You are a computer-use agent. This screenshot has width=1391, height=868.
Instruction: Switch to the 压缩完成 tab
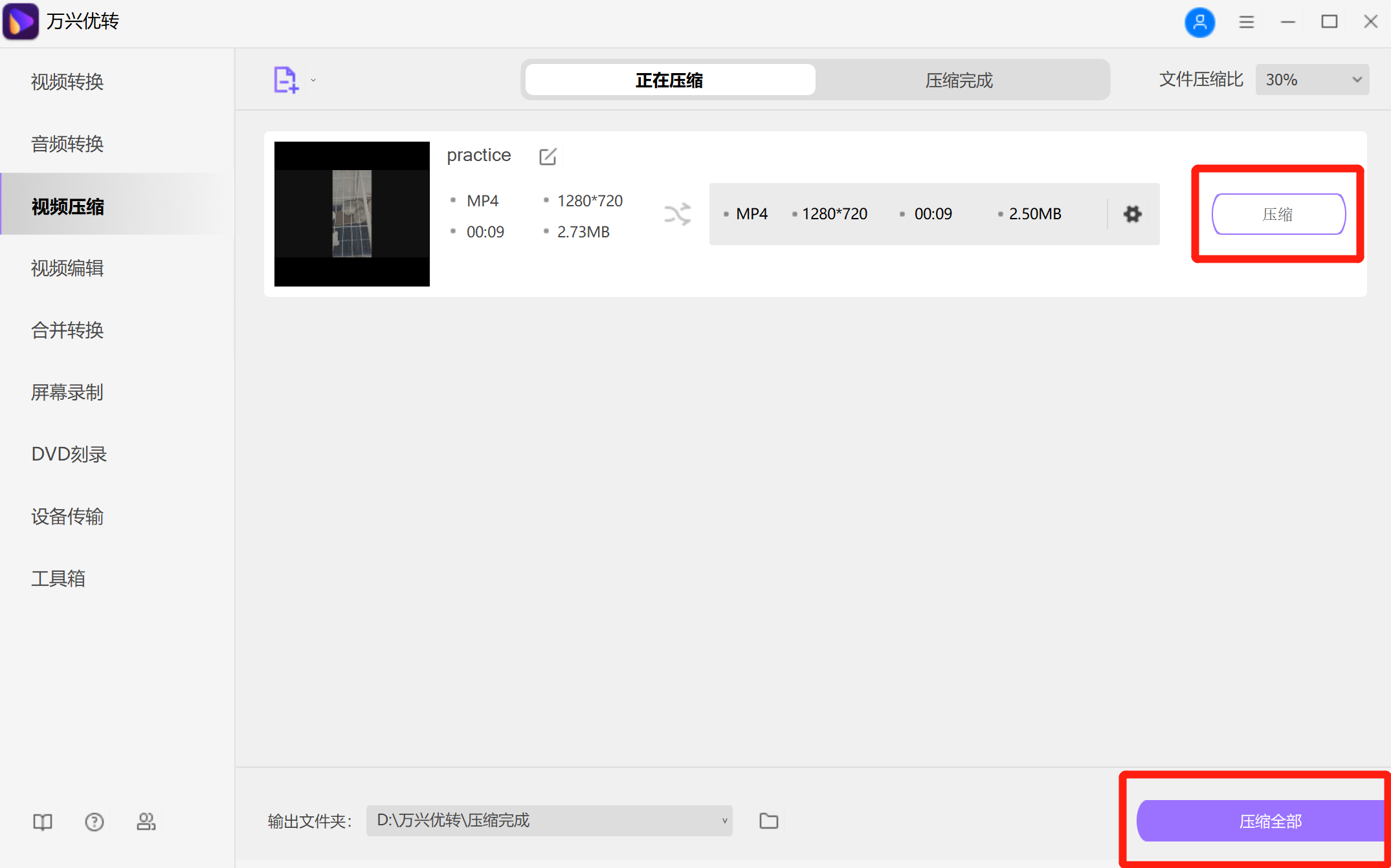[x=959, y=80]
